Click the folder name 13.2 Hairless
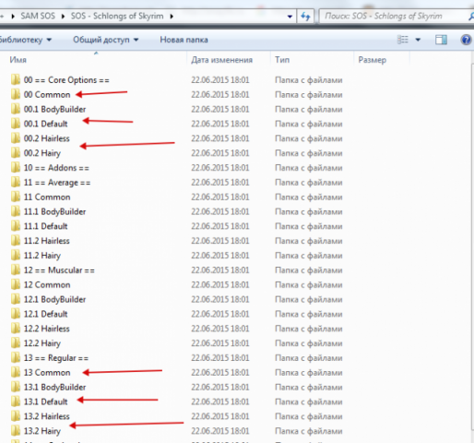 47,416
